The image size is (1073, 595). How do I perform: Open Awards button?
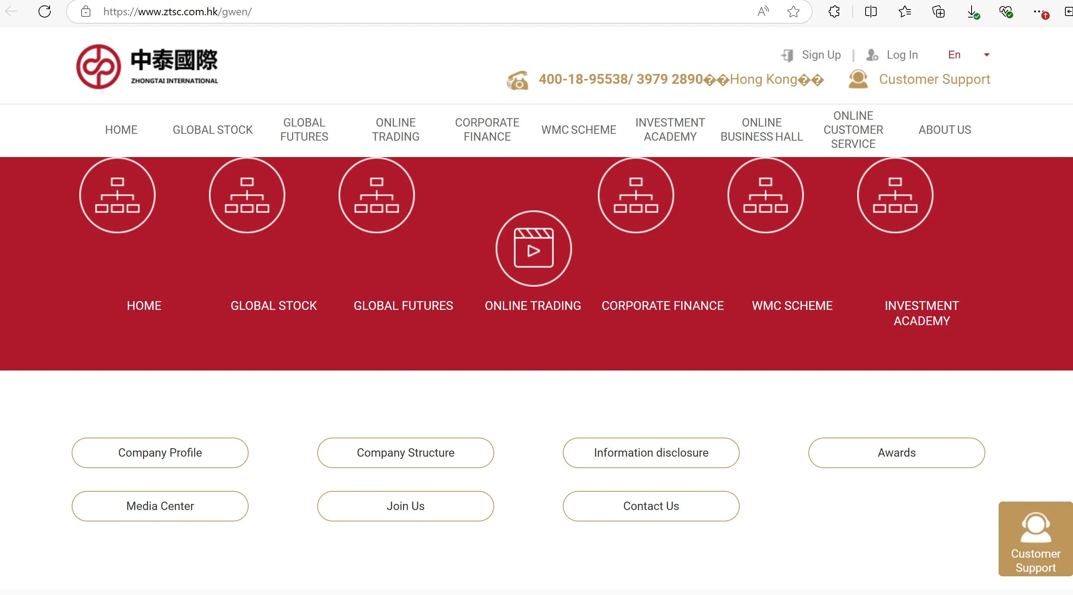click(897, 452)
